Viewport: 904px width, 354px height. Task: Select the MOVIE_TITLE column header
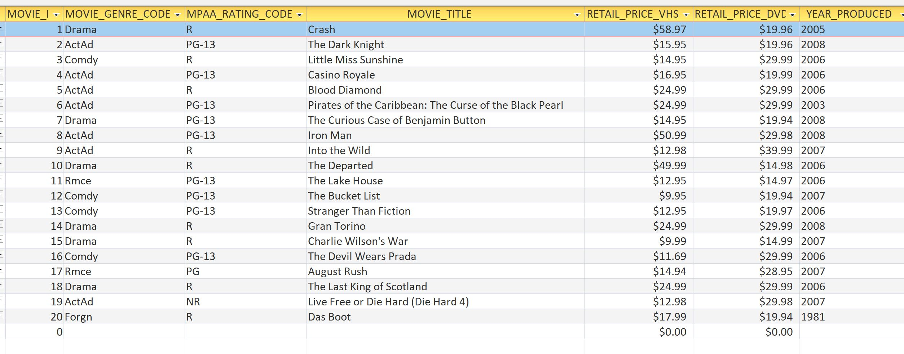[439, 14]
